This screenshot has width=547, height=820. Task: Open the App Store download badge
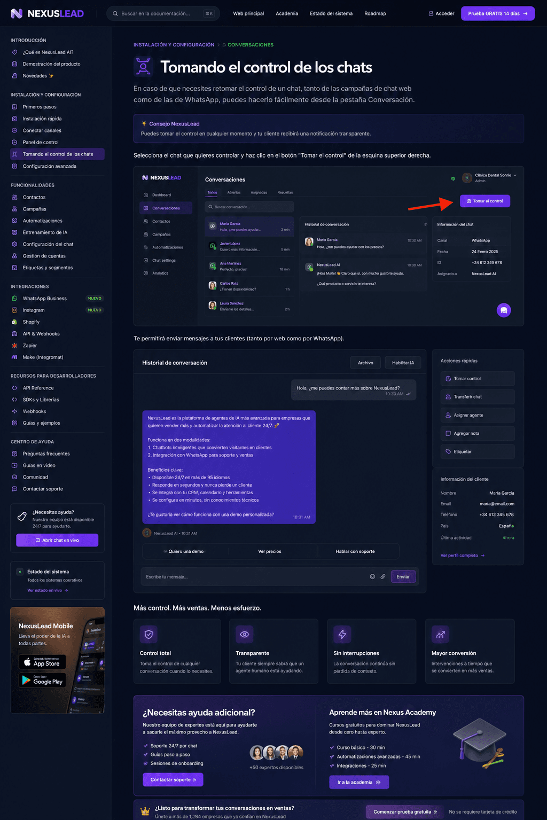42,662
